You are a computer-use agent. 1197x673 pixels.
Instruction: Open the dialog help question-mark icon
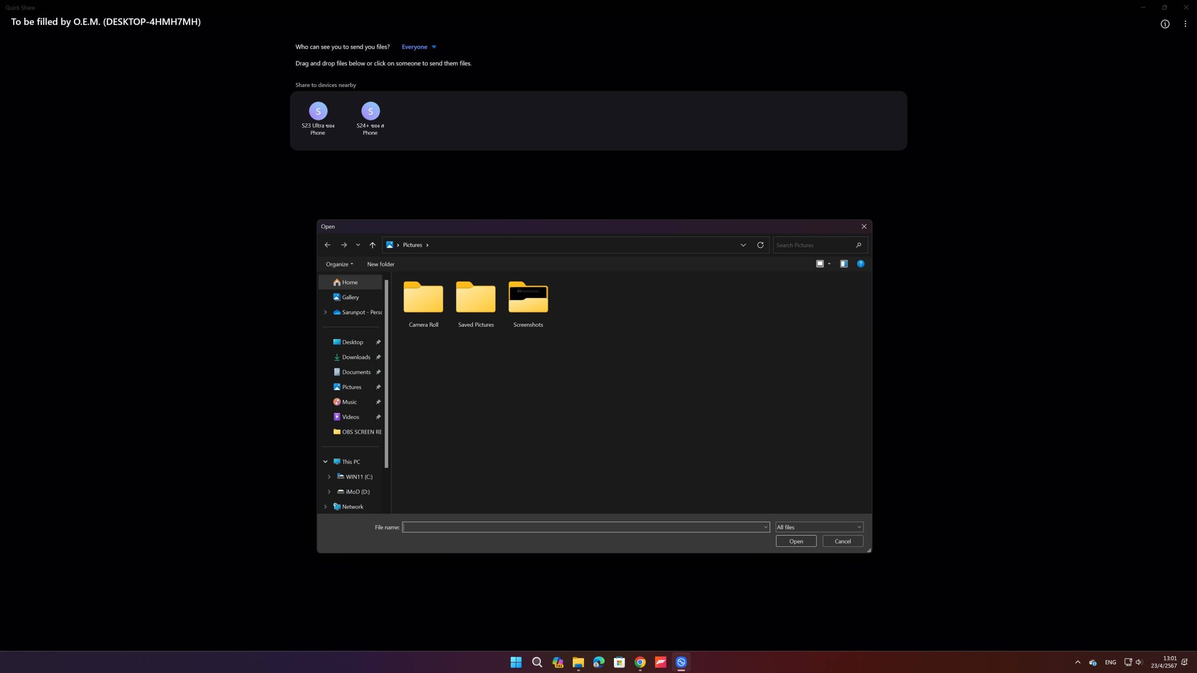(860, 264)
